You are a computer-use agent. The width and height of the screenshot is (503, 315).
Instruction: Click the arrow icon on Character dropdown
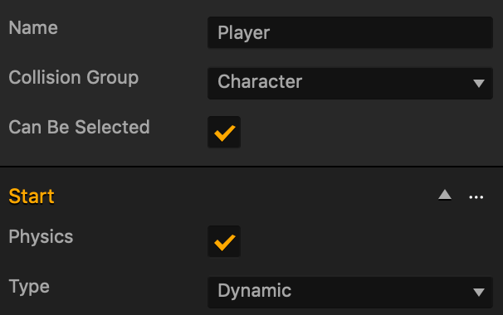(x=479, y=84)
